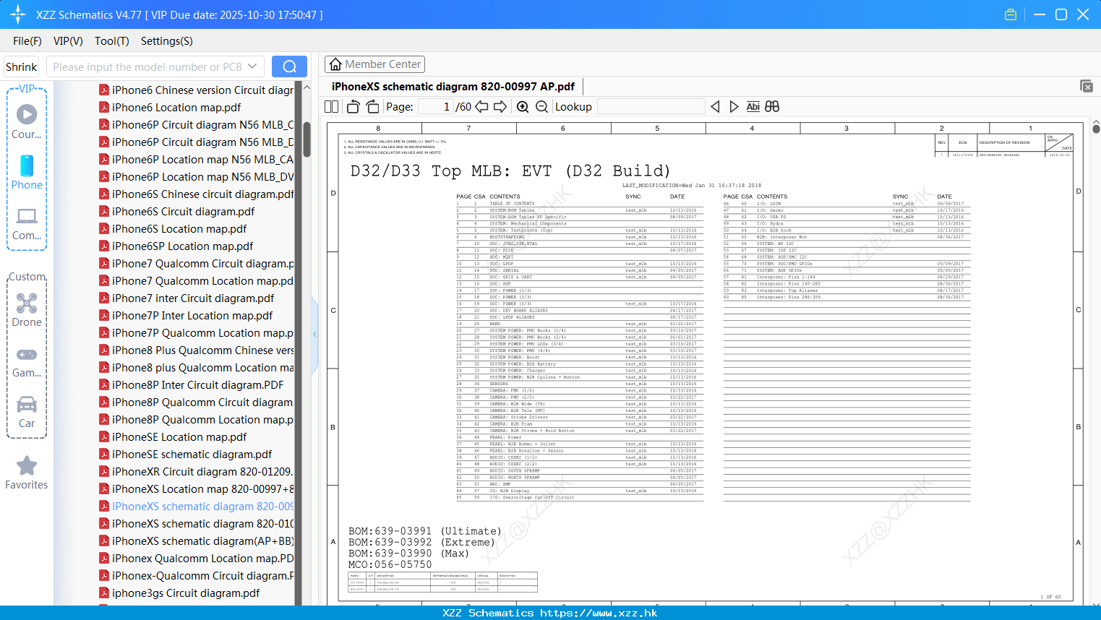Open iphone3gs Circuit diagram.pdf

tap(186, 593)
